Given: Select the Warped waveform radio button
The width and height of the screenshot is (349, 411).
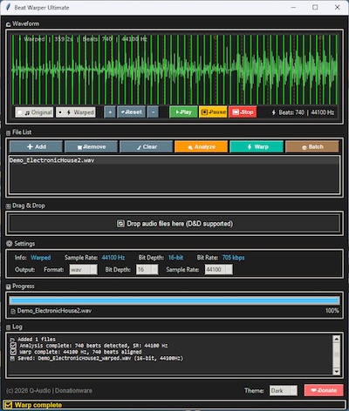Looking at the screenshot, I should pyautogui.click(x=76, y=112).
